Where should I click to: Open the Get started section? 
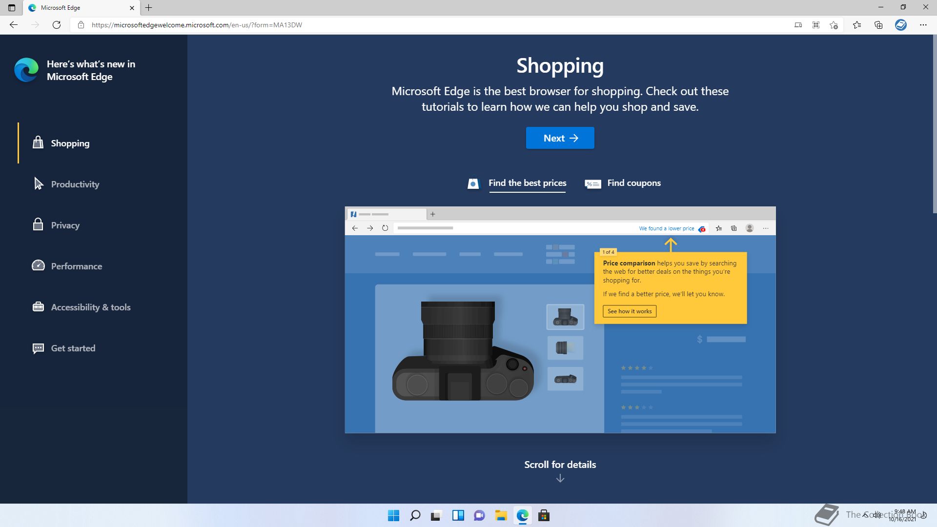pos(73,348)
